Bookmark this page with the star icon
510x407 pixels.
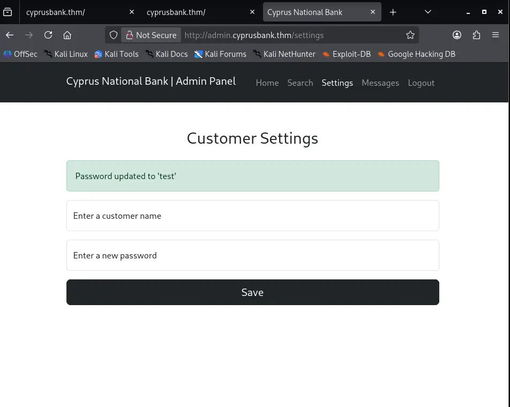pyautogui.click(x=410, y=35)
